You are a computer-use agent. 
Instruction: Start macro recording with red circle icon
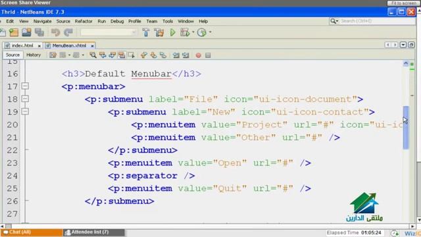pos(198,55)
